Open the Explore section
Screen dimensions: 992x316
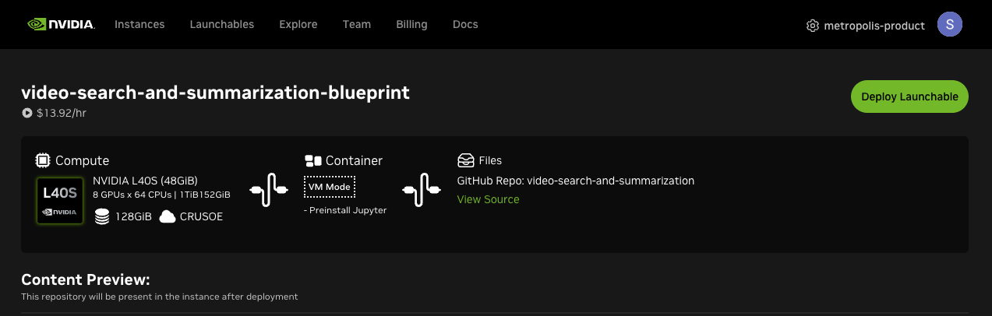pos(298,24)
